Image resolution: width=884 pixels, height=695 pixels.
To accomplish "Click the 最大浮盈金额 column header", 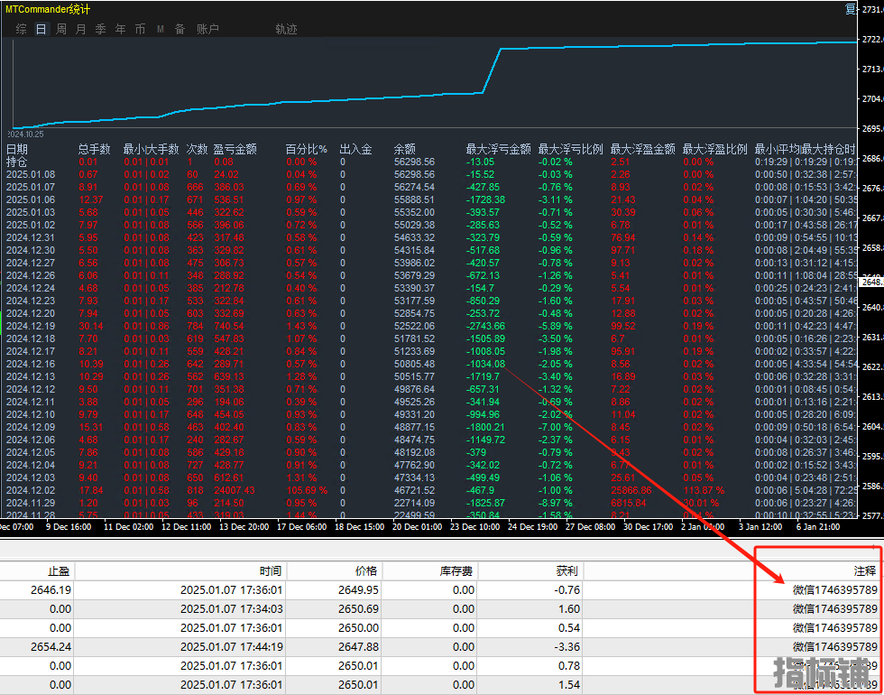I will tap(642, 150).
